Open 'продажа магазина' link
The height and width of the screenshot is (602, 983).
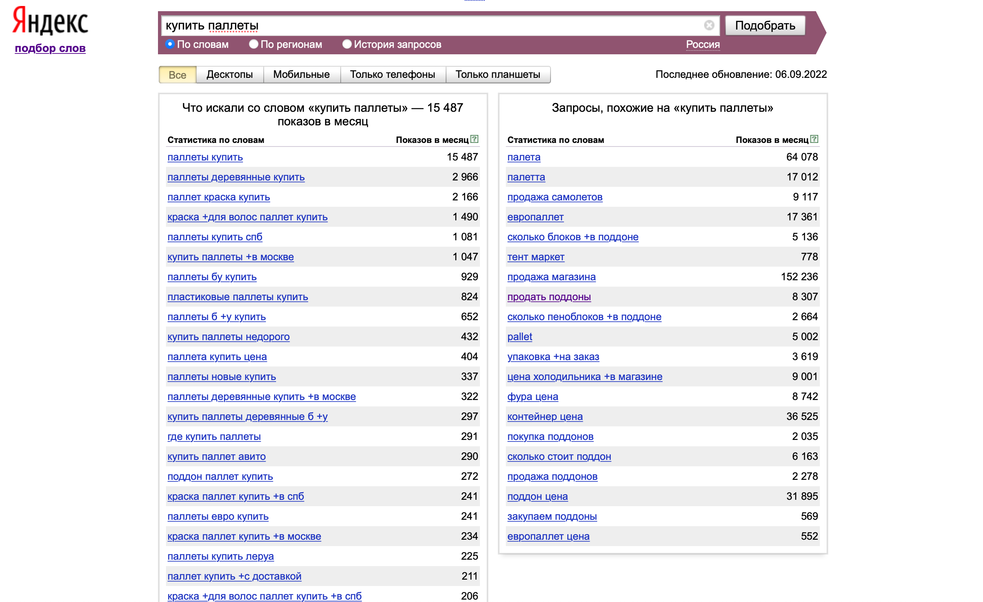coord(551,277)
